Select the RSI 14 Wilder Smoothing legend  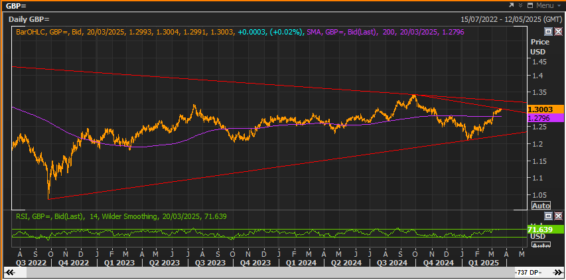121,216
